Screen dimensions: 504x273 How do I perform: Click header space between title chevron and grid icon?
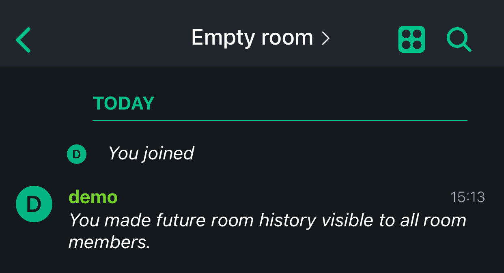[364, 39]
